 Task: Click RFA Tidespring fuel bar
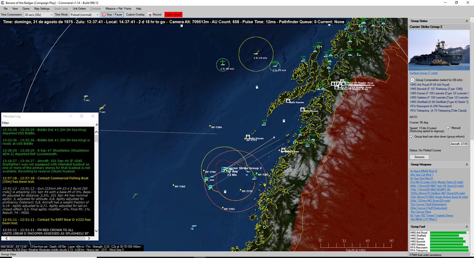tap(449, 250)
